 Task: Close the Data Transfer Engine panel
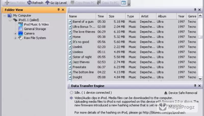click(x=199, y=86)
